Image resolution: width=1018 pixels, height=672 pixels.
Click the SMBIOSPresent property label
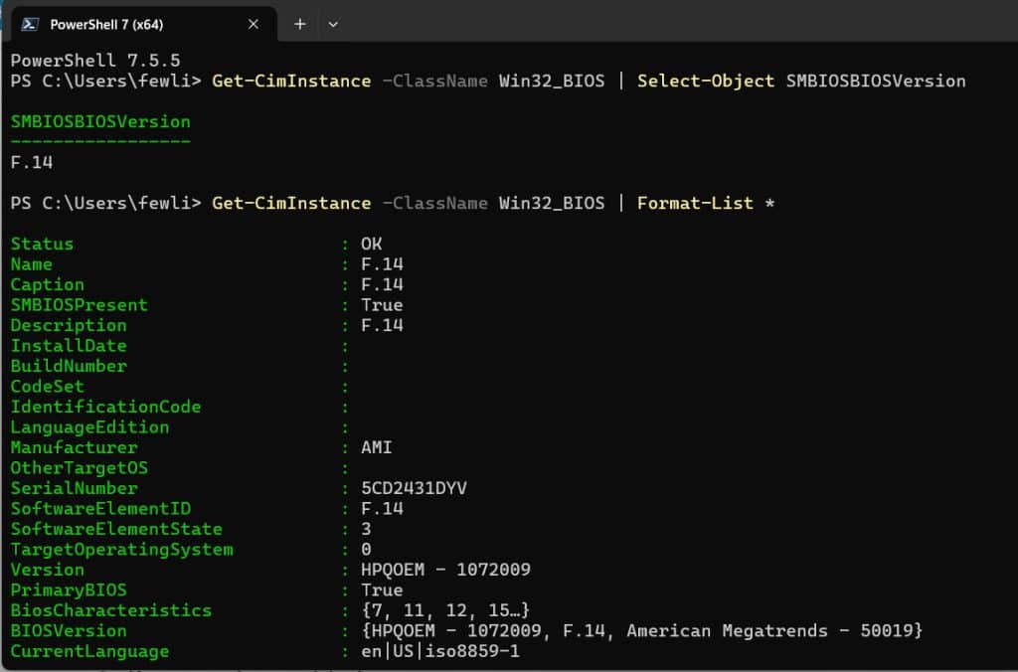click(x=80, y=305)
